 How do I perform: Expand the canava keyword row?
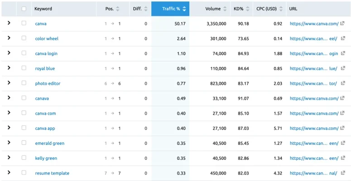point(9,98)
